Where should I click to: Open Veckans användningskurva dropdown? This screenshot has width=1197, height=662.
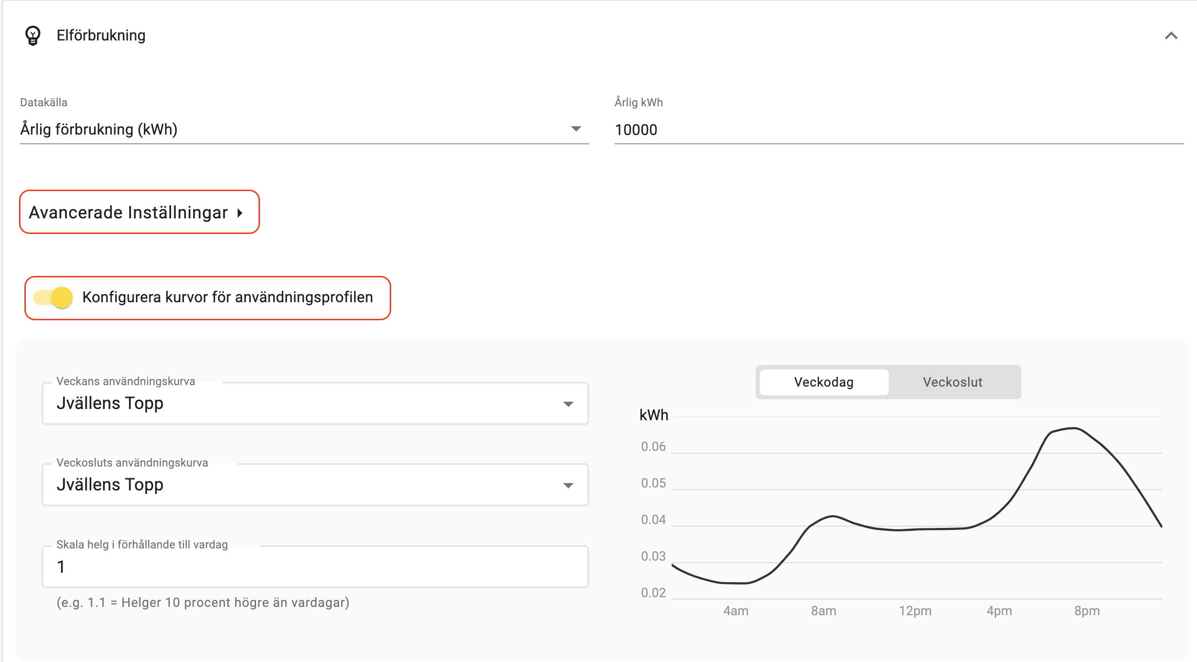(x=315, y=403)
